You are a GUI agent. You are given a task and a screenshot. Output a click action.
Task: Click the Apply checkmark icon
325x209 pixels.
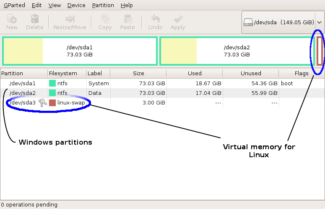point(178,19)
